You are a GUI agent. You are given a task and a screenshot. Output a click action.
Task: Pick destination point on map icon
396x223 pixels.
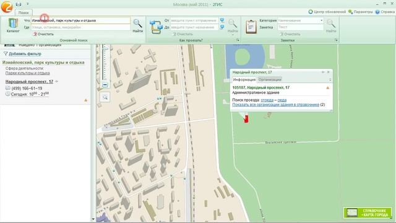coord(222,27)
